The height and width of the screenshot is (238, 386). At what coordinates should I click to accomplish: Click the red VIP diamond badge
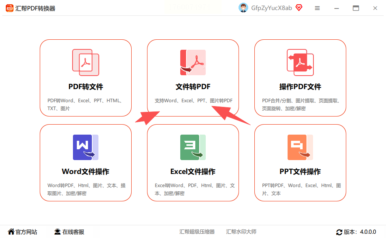299,8
